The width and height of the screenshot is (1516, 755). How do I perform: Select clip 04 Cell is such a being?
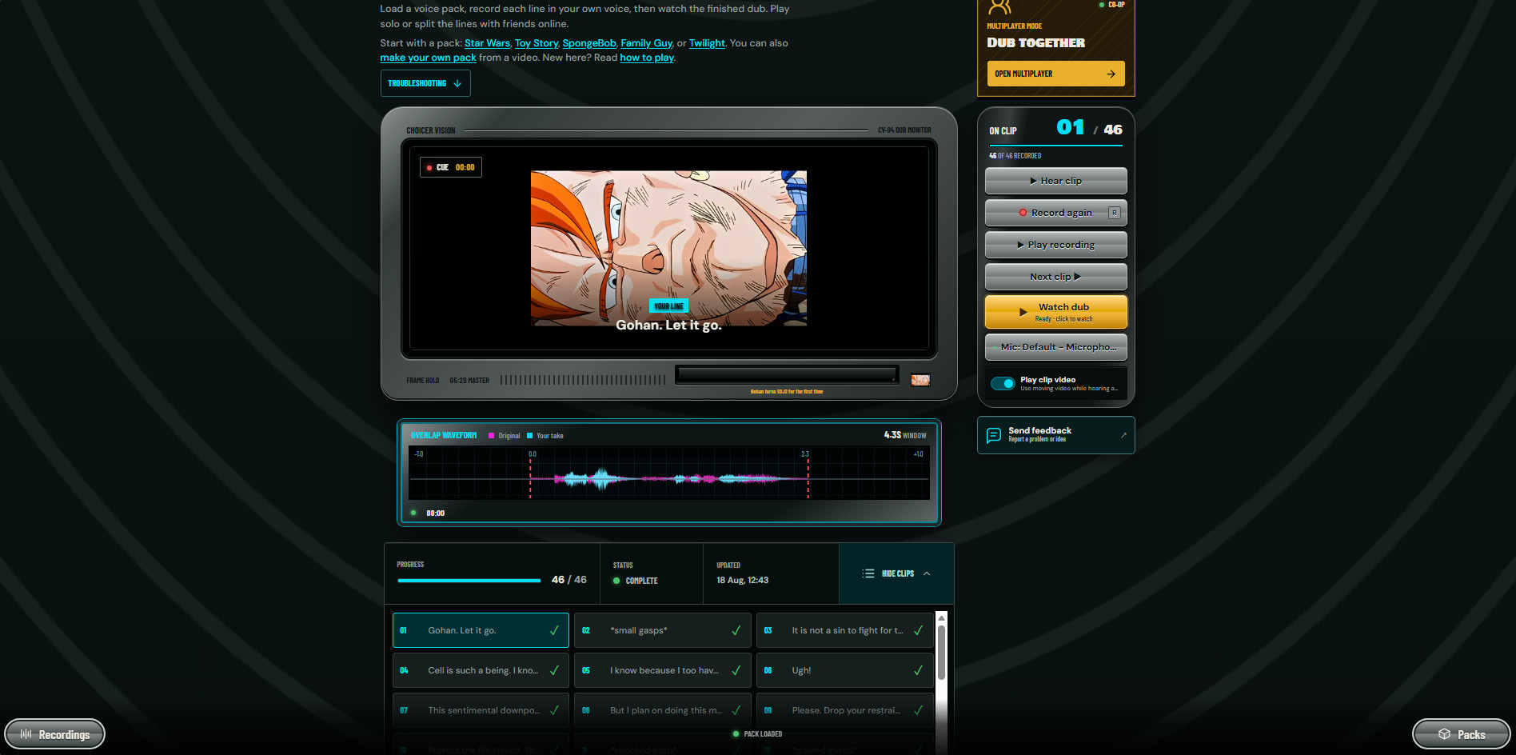(481, 670)
